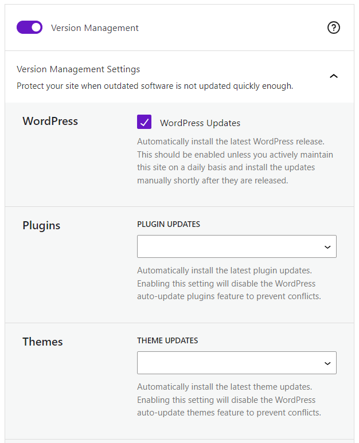Image resolution: width=359 pixels, height=443 pixels.
Task: Click the PLUGIN UPDATES label
Action: (x=169, y=224)
